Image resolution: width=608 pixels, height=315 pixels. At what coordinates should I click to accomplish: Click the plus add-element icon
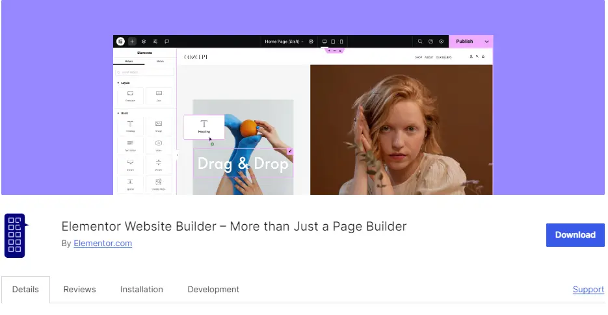coord(132,42)
